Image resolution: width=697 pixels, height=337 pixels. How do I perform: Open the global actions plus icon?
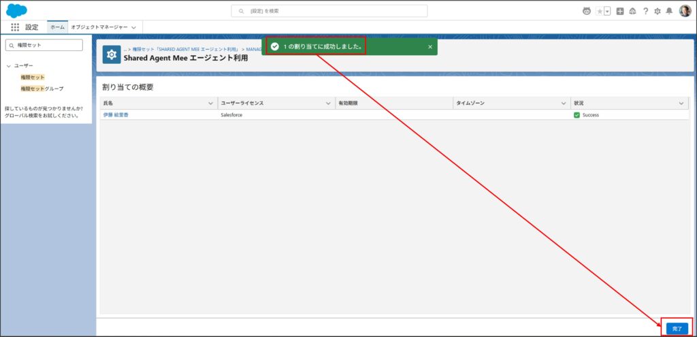point(620,11)
